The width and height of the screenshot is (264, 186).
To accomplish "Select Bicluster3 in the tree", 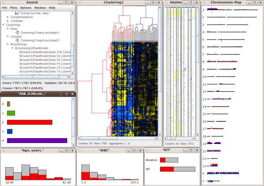I will pyautogui.click(x=45, y=60).
